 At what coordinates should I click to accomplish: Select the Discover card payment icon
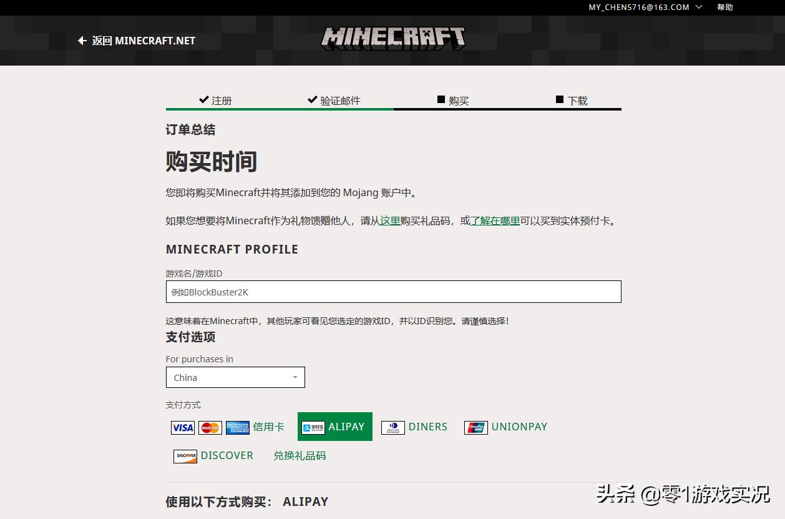pos(185,456)
